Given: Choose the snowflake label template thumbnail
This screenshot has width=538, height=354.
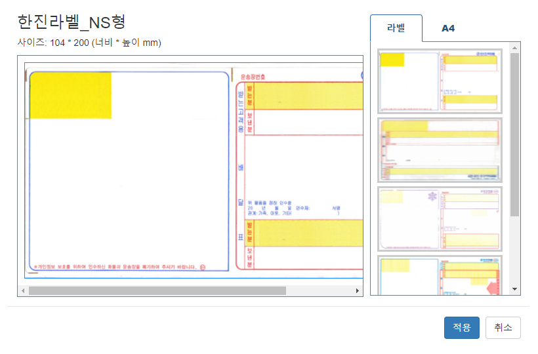Looking at the screenshot, I should [440, 219].
